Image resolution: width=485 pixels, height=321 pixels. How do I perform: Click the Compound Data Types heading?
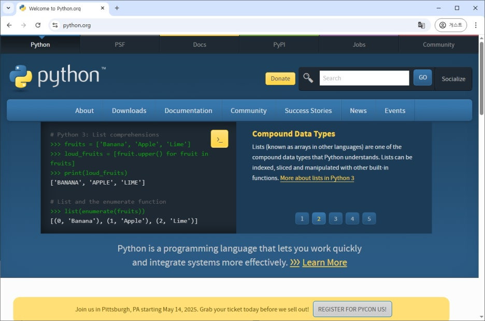(293, 134)
